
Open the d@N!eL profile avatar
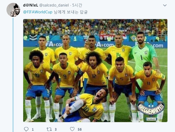point(13,10)
